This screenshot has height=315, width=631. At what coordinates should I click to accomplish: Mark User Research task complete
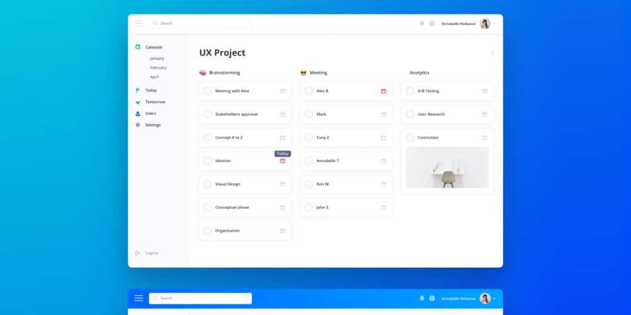coord(410,115)
